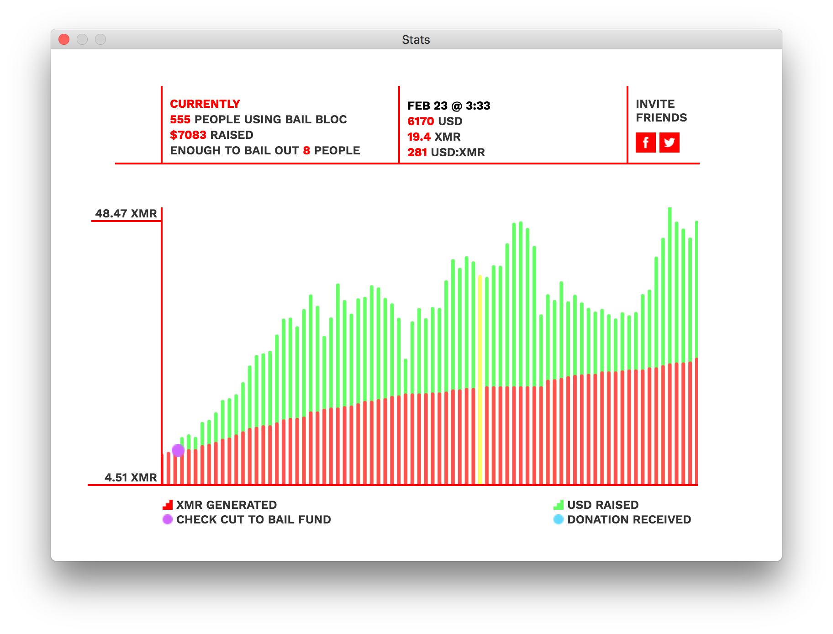Viewport: 833px width, 634px height.
Task: Click the 'CHECK CUT TO BAIL FUND' legend label
Action: 253,519
